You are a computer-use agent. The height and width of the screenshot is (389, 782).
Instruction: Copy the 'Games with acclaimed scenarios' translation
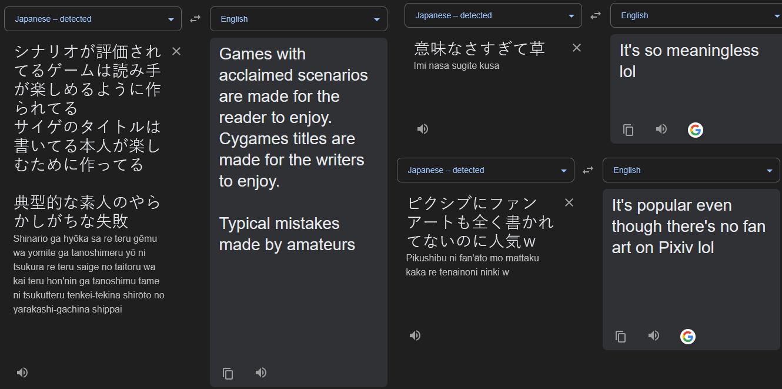[228, 373]
